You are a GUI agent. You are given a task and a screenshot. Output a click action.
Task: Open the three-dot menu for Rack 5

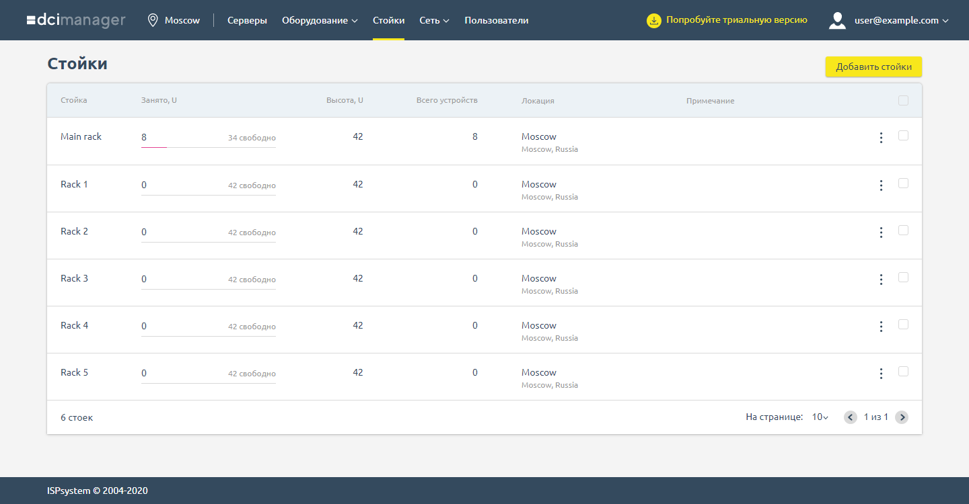point(881,374)
